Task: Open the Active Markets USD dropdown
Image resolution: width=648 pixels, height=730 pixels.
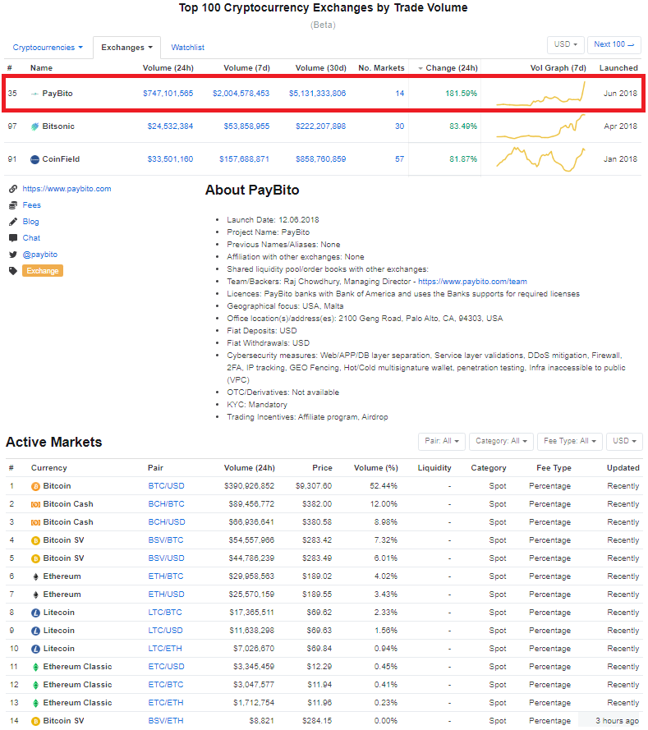Action: coord(624,441)
